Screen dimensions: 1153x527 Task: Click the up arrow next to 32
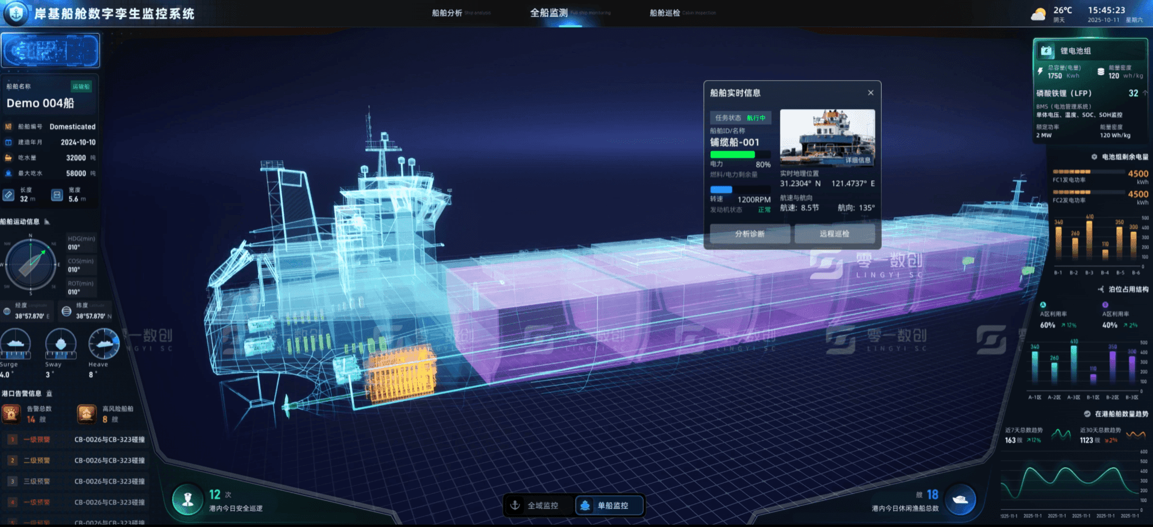coord(1145,93)
